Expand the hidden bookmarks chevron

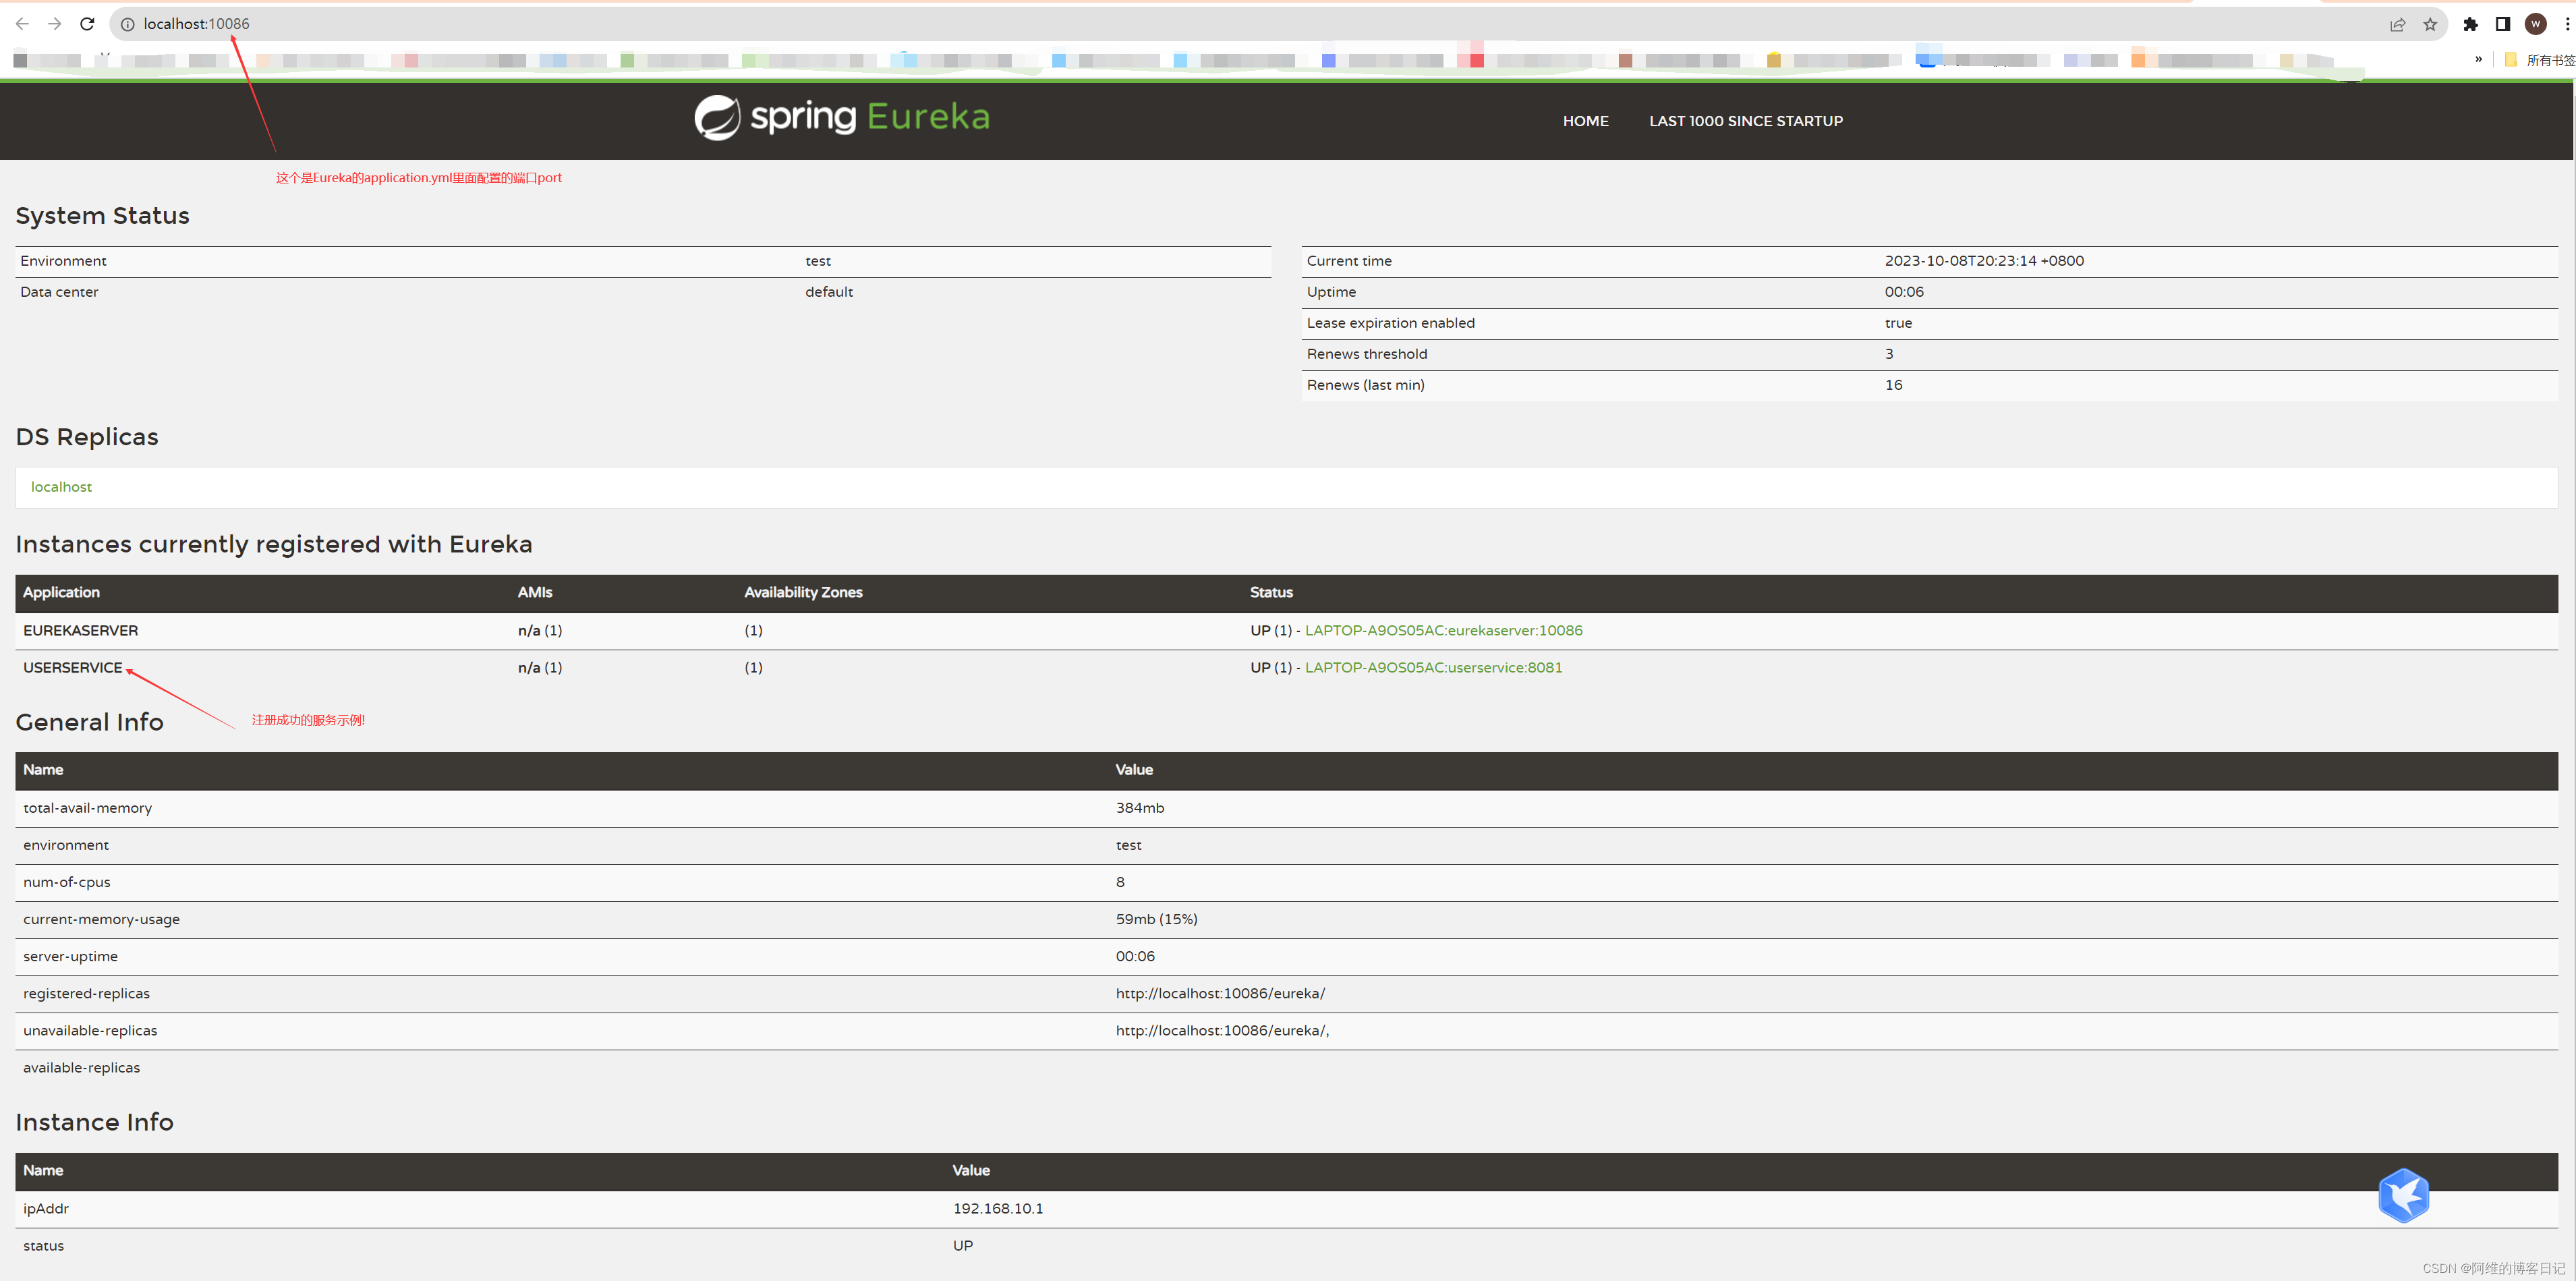(x=2478, y=60)
